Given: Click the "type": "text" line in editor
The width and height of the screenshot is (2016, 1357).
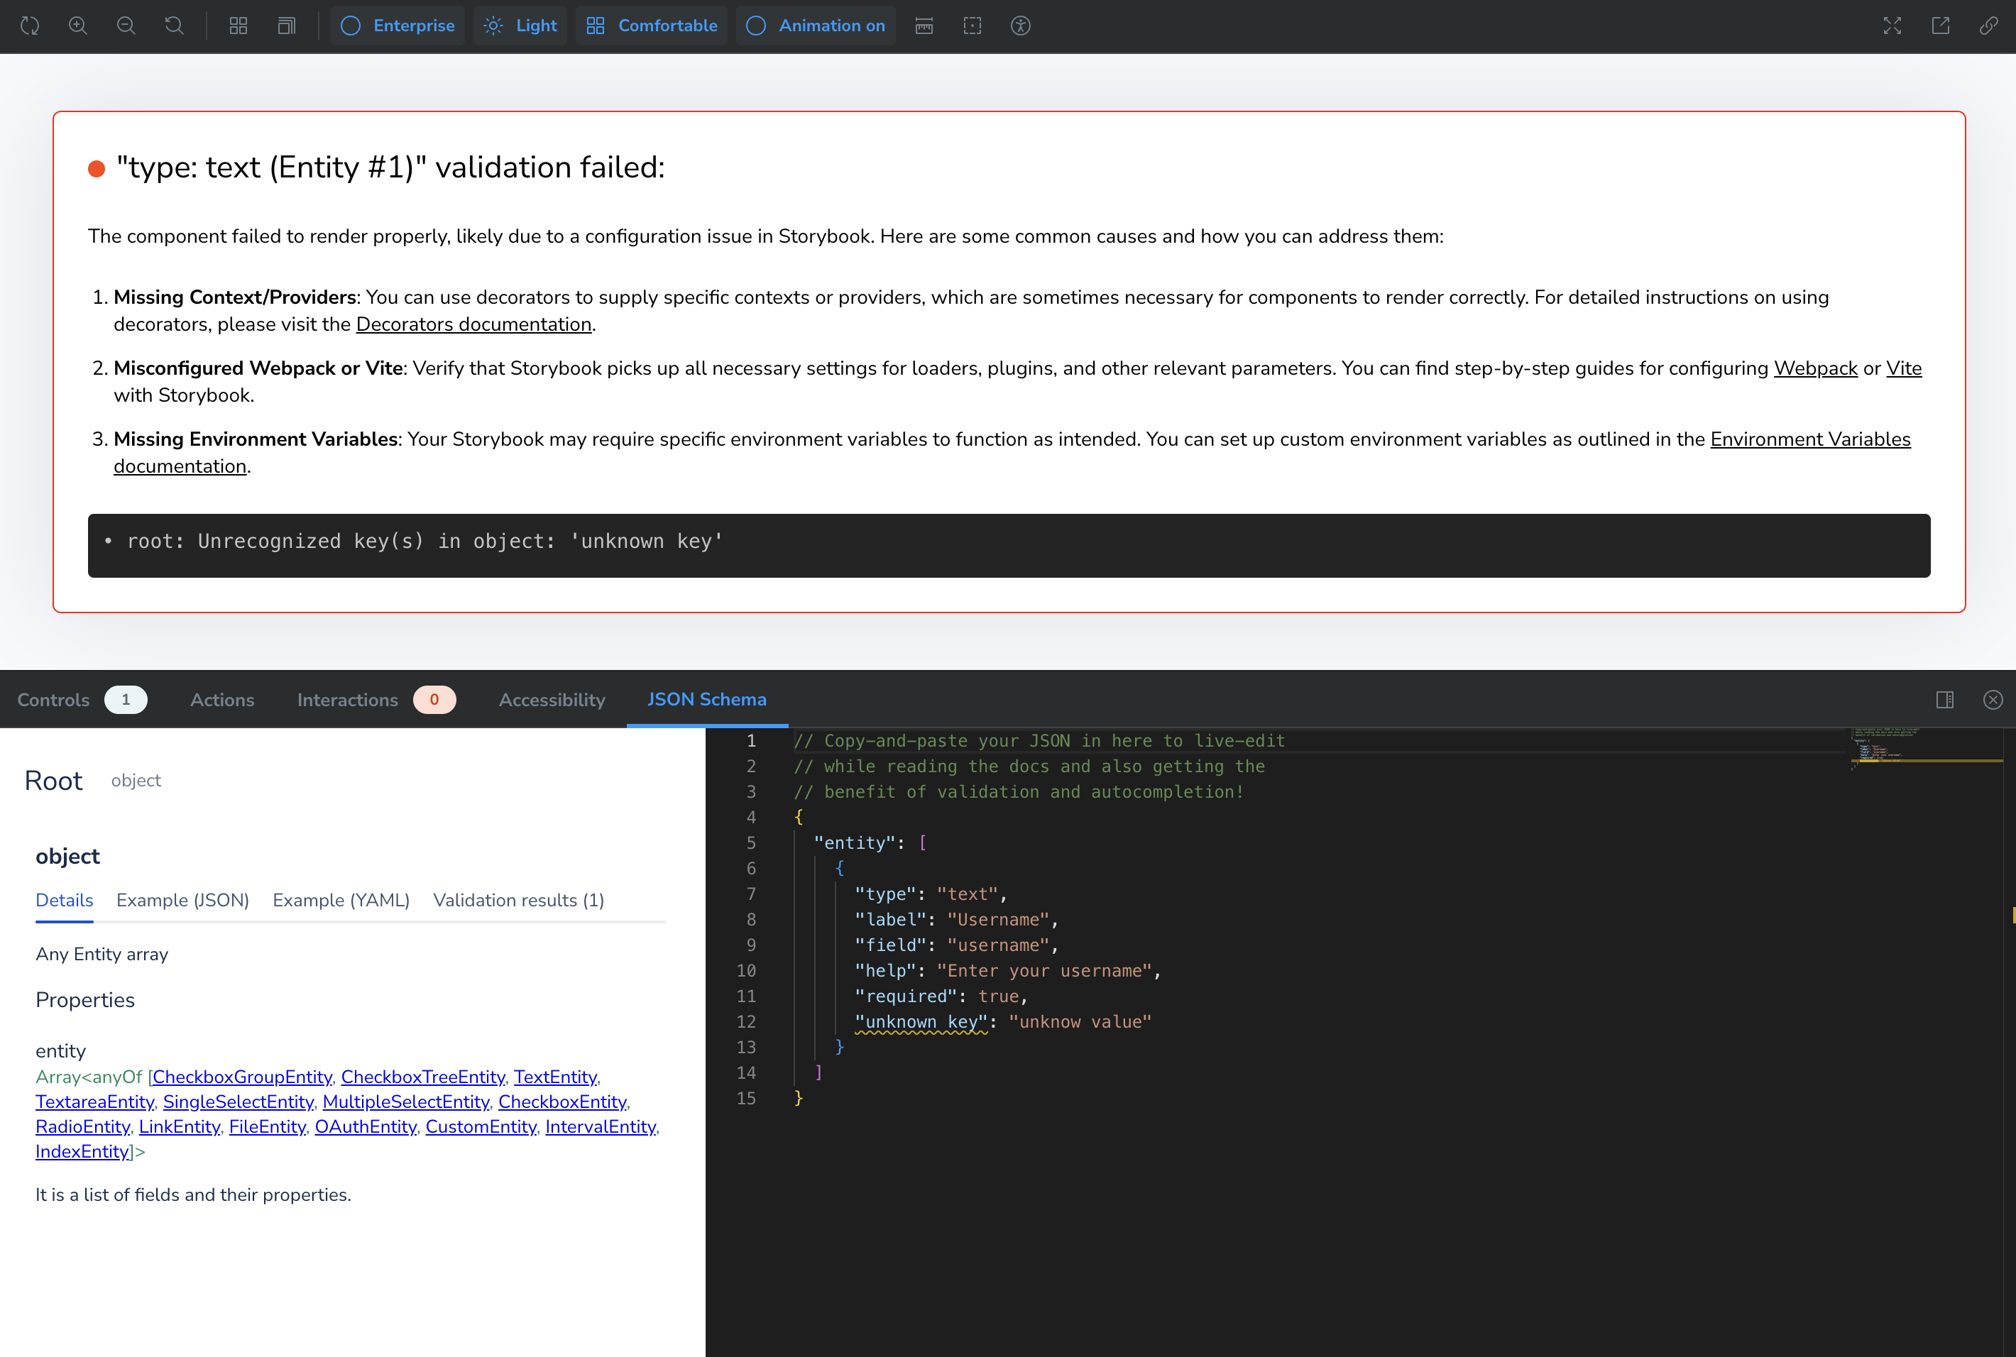Looking at the screenshot, I should tap(931, 894).
